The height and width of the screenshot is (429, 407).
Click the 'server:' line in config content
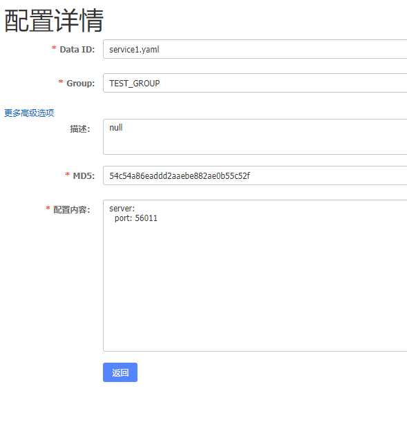click(122, 209)
